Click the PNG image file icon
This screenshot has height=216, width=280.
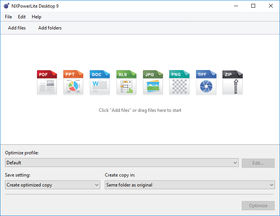click(179, 82)
